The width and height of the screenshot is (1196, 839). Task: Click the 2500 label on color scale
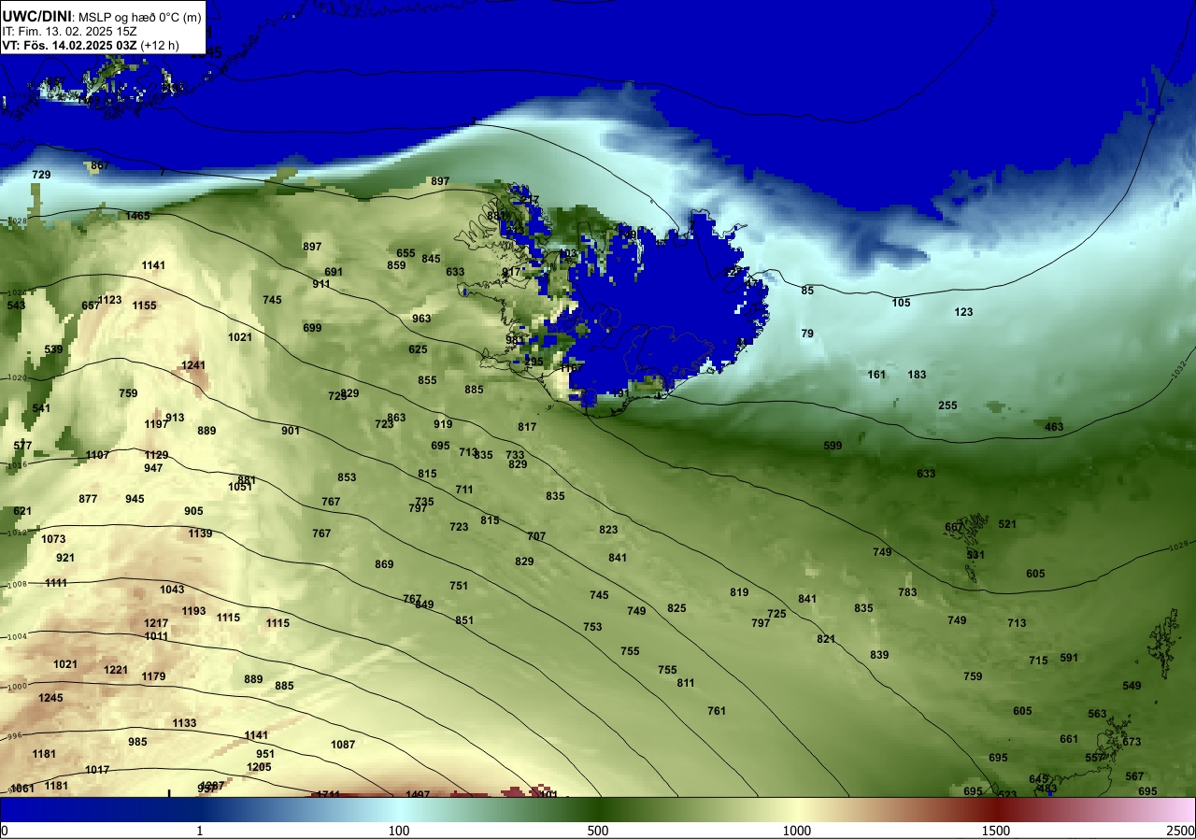point(1181,831)
